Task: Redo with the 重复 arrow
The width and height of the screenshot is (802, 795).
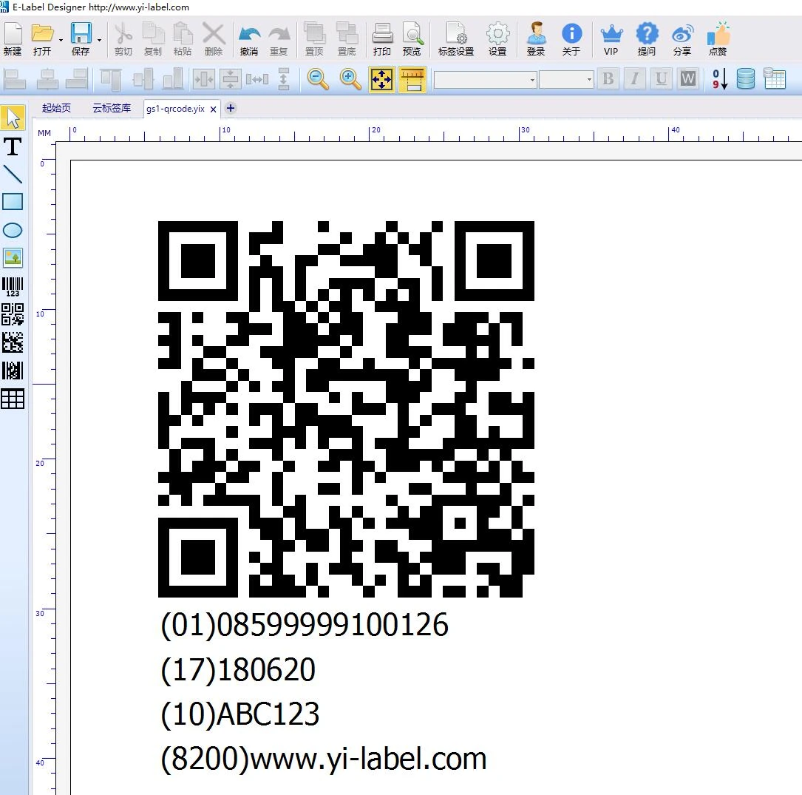Action: click(x=279, y=39)
